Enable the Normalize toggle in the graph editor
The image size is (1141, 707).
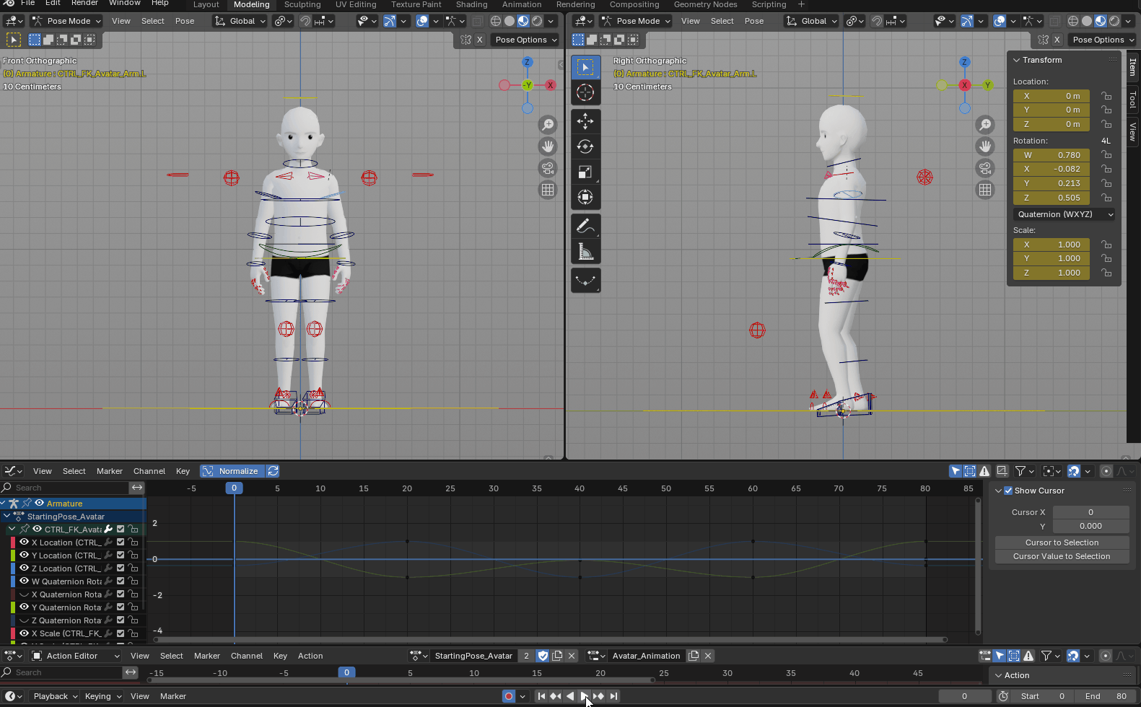[232, 471]
